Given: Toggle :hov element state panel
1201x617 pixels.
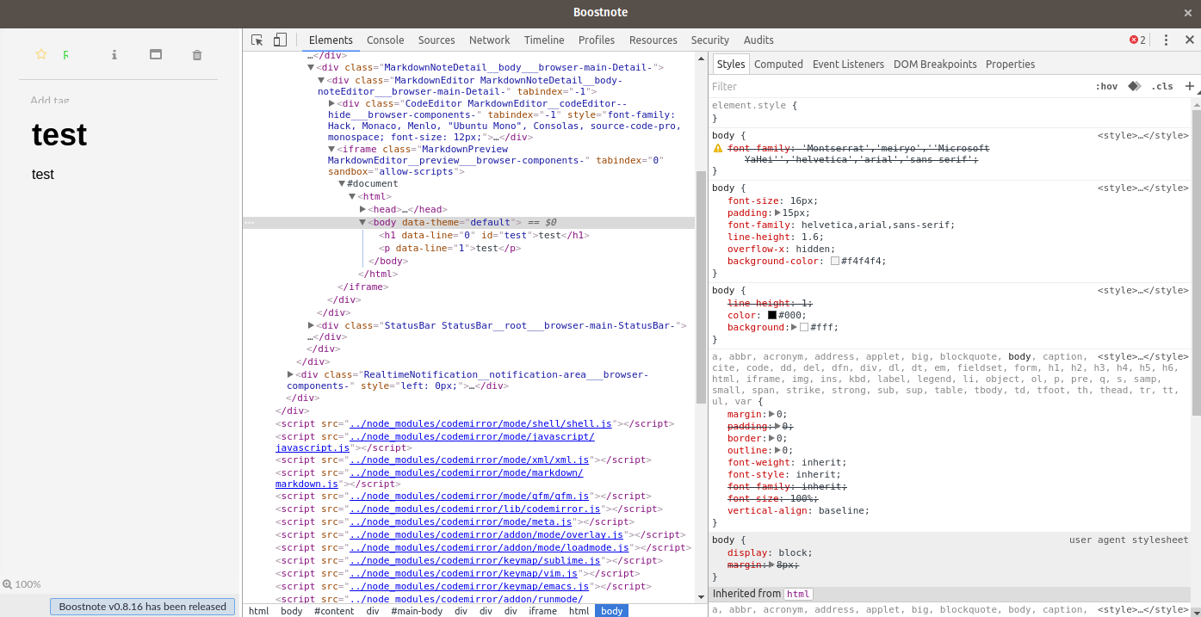Looking at the screenshot, I should 1106,86.
